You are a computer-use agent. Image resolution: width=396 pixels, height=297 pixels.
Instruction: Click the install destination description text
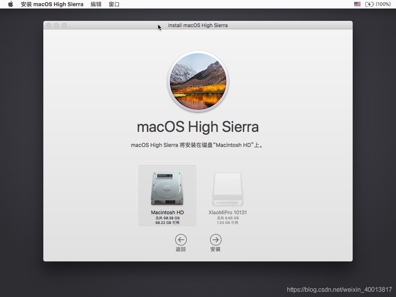click(x=198, y=145)
